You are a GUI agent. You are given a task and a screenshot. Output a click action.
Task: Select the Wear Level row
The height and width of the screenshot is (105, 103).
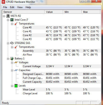tap(62, 90)
